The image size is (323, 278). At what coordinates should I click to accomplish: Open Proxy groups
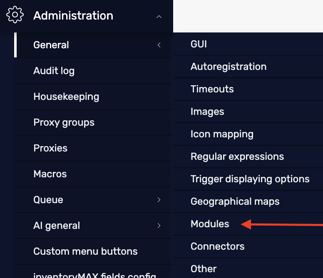[x=64, y=122]
